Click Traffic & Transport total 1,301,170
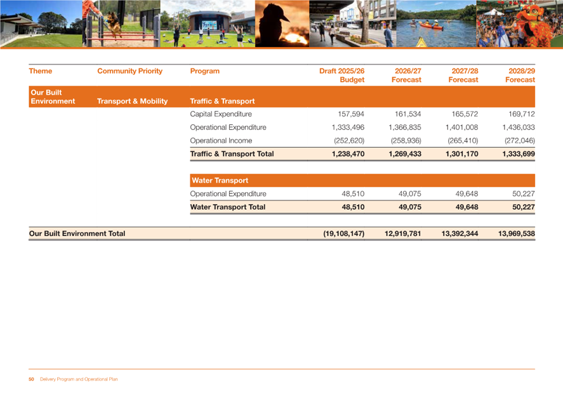Screen dimensions: 563x397 pos(461,154)
